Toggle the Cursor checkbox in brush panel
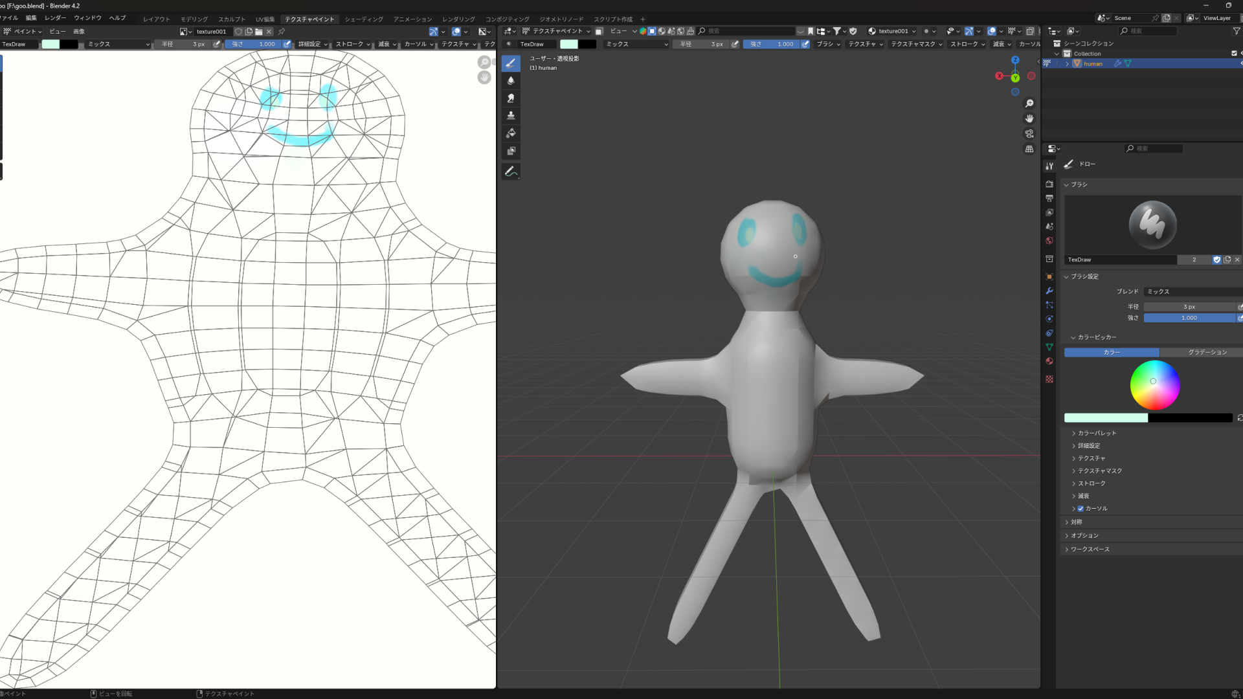Screen dimensions: 1243x699 [1081, 509]
